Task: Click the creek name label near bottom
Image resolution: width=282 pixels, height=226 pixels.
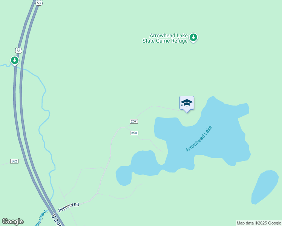Action: tap(41, 218)
